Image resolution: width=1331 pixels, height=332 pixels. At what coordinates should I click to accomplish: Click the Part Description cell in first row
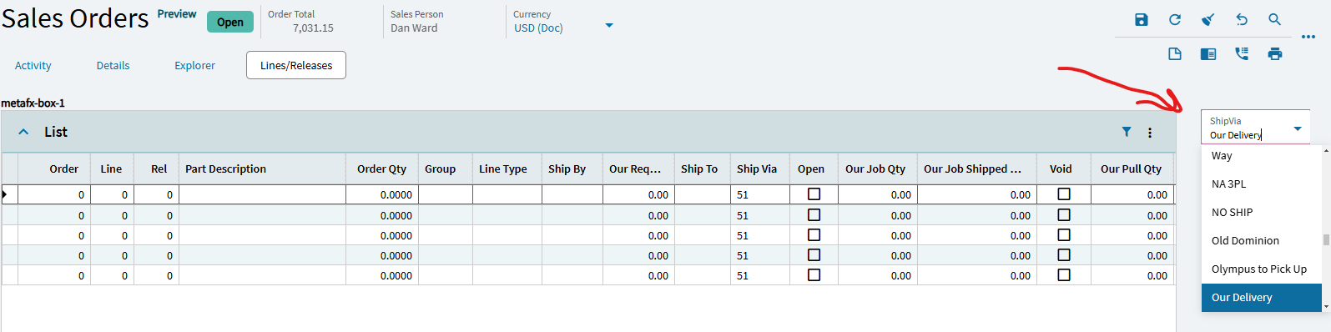(x=262, y=194)
